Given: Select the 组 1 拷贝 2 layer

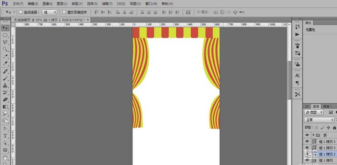Looking at the screenshot, I should pos(327,154).
